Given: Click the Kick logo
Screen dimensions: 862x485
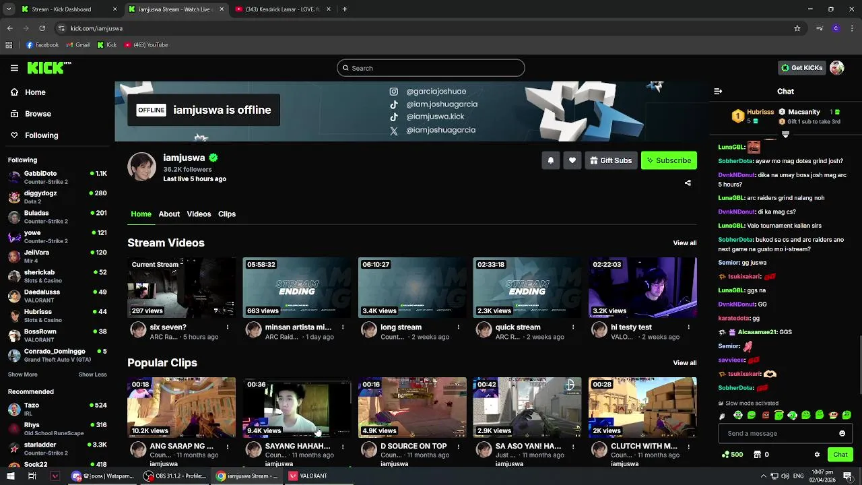Looking at the screenshot, I should click(49, 67).
